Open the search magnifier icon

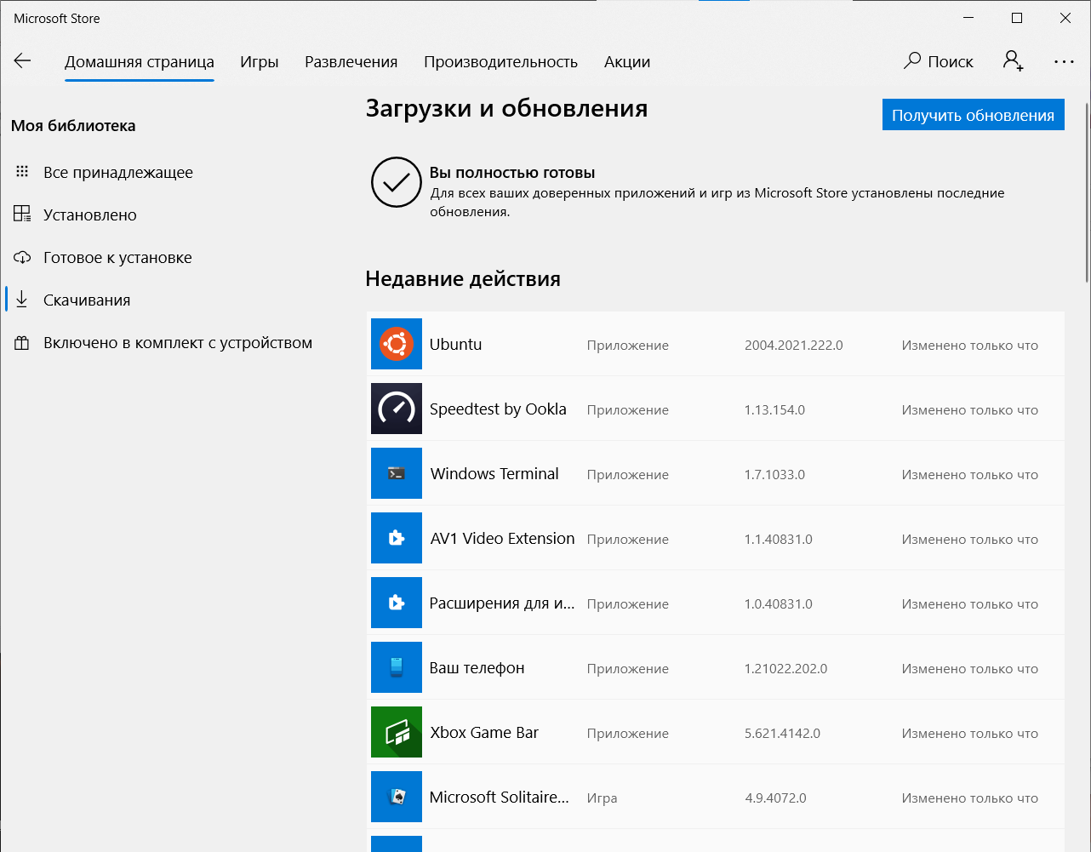[x=912, y=60]
